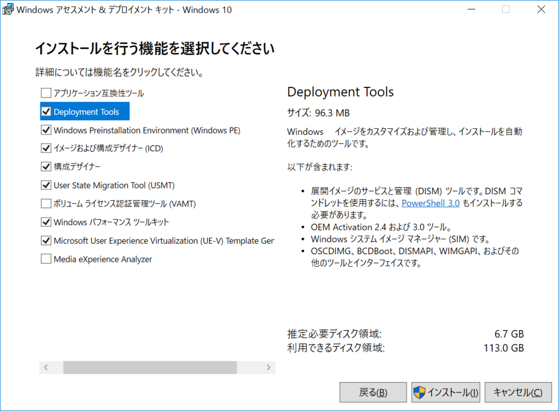Select Windows パフォーマンス ツールキット feature name
The image size is (559, 411).
111,222
